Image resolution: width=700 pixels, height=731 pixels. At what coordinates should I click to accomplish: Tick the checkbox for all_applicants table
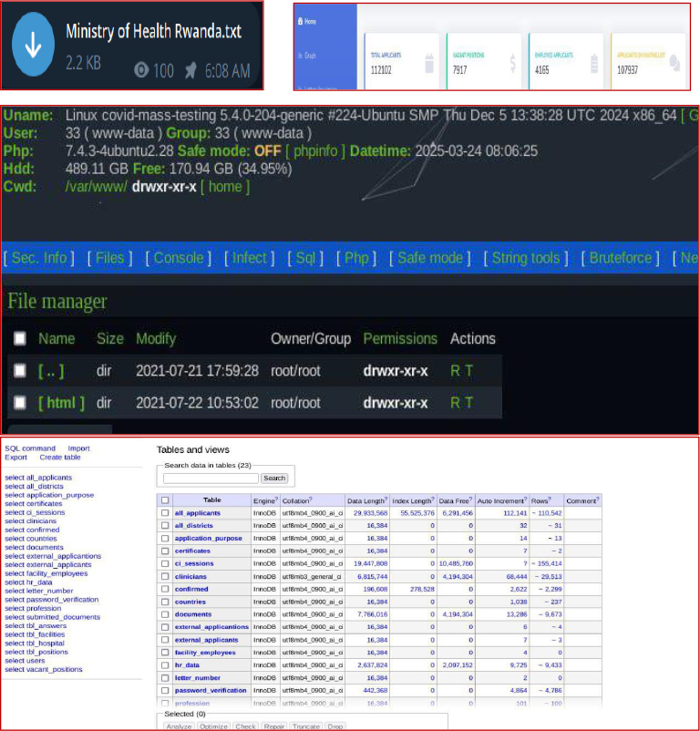(x=165, y=513)
